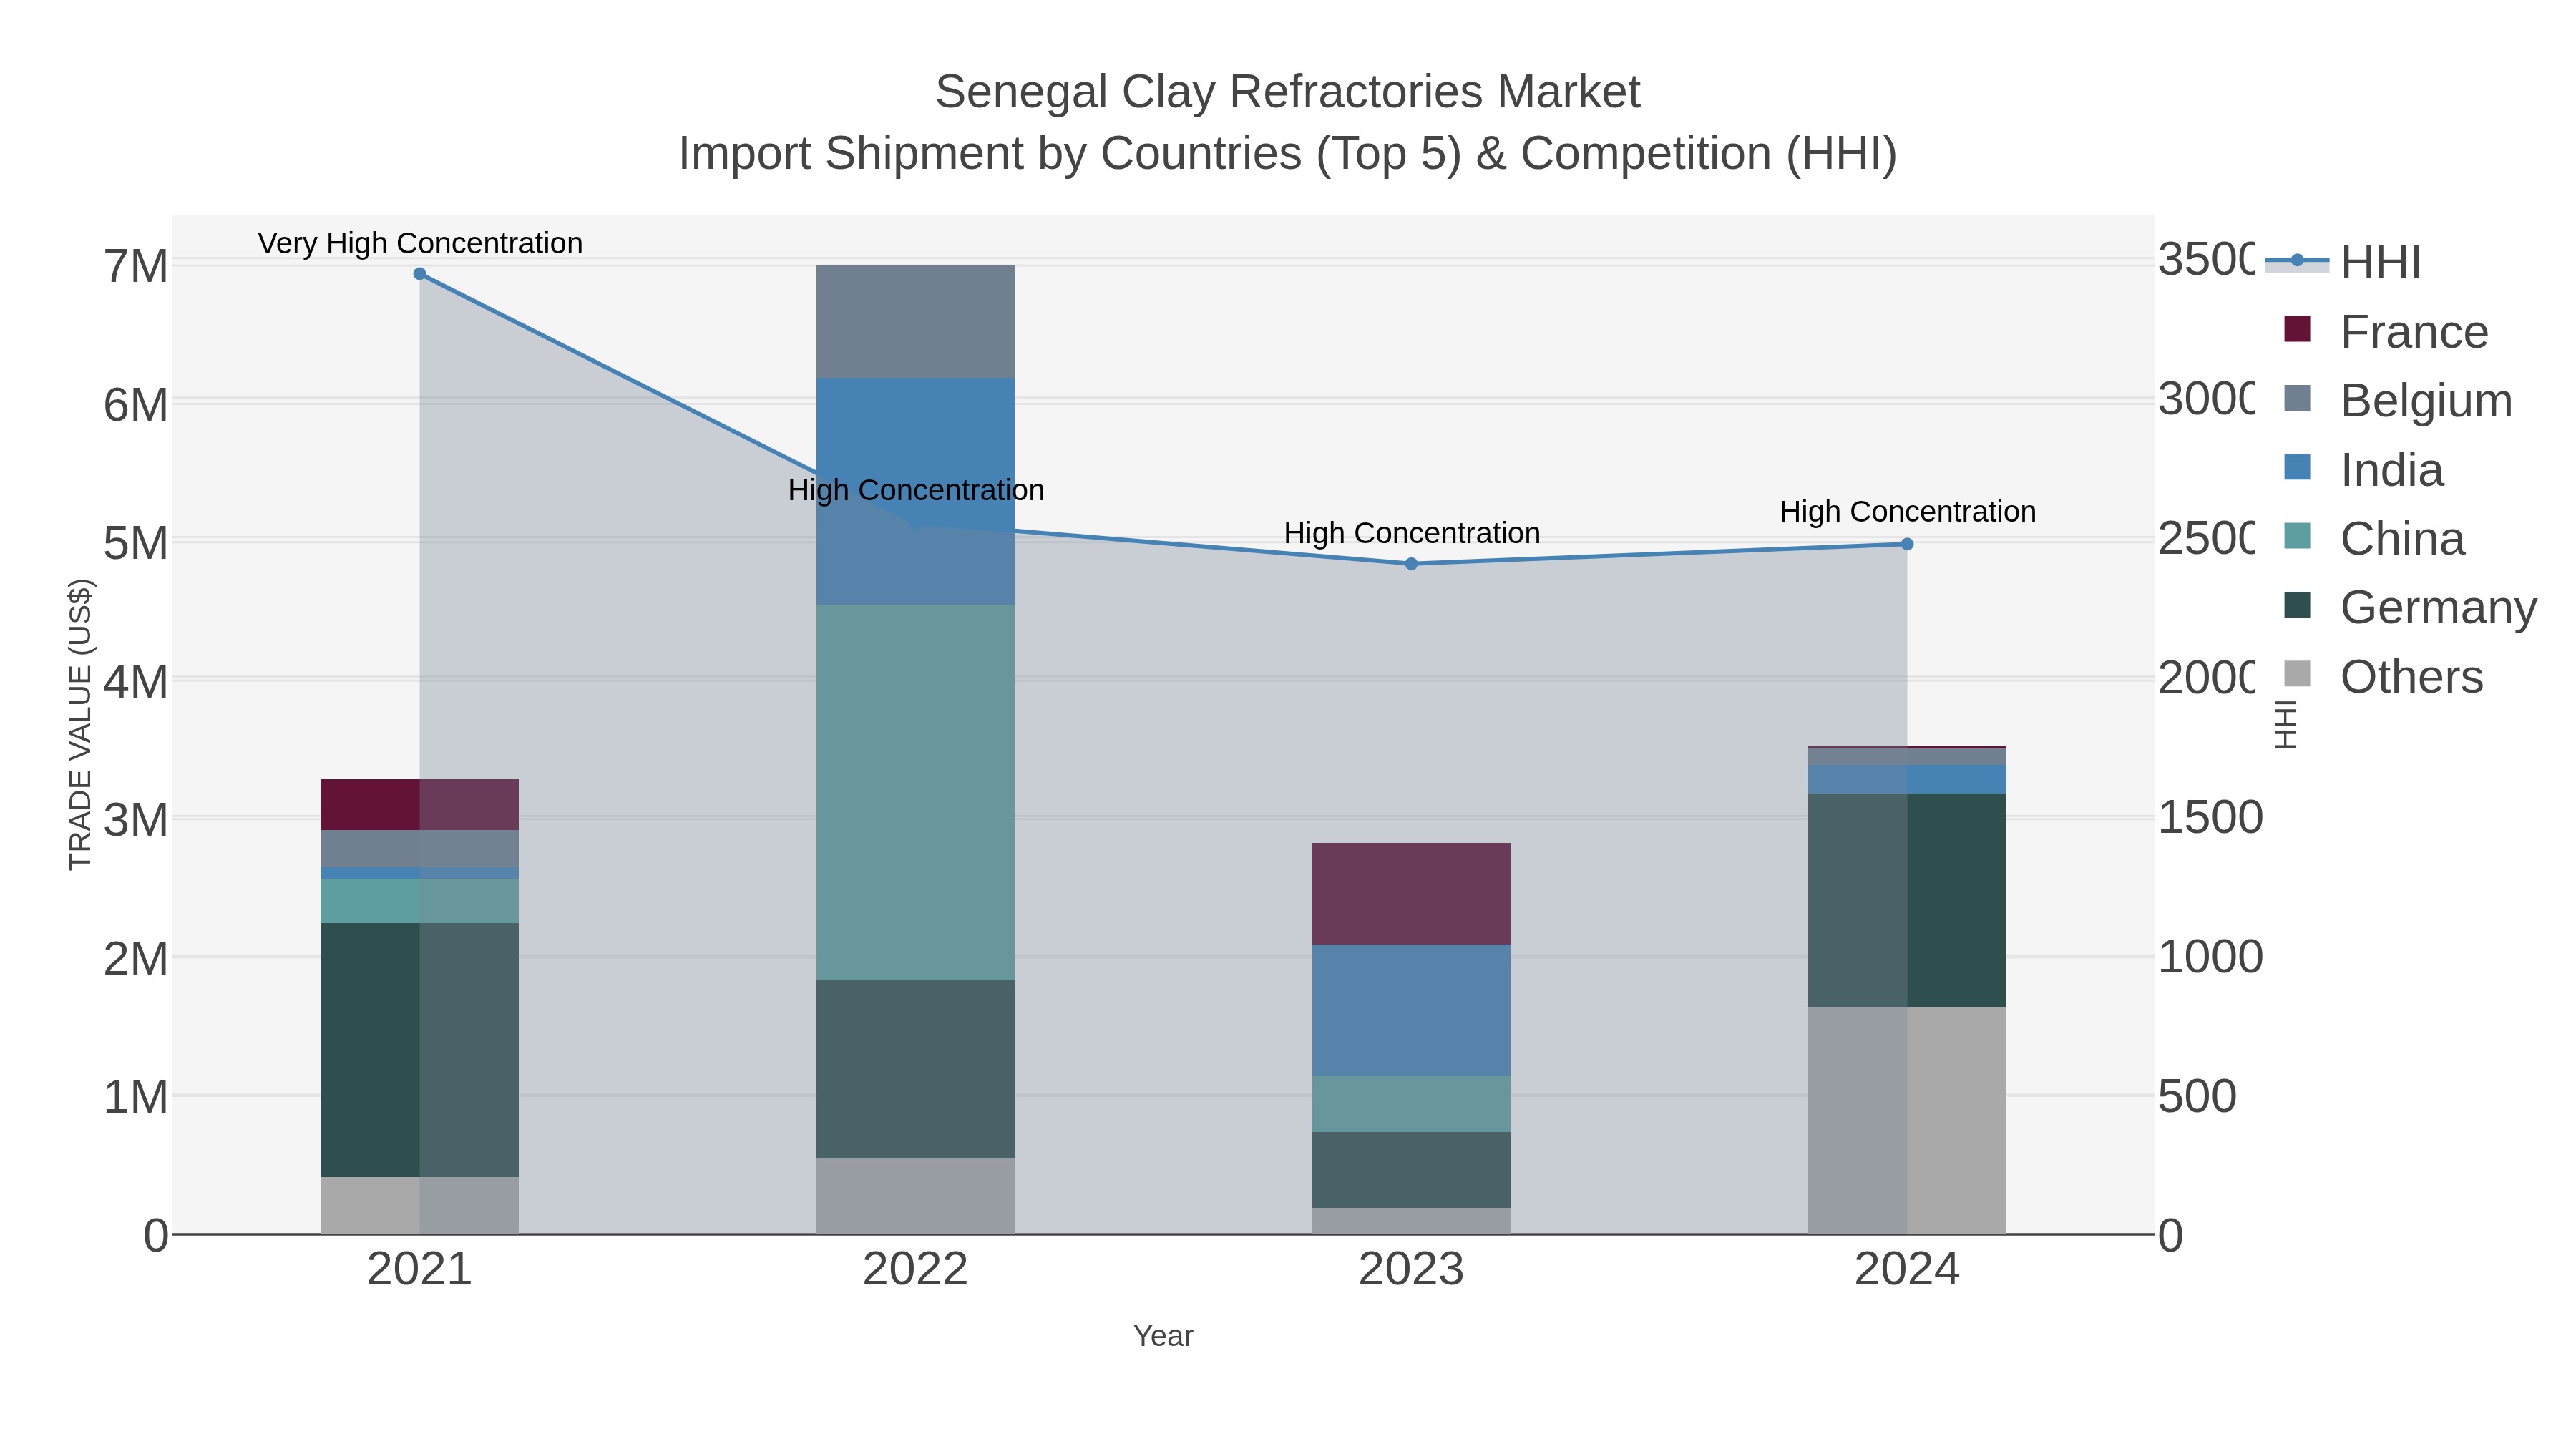2576x1449 pixels.
Task: Click the 2023 India bar segment
Action: coord(1411,1010)
